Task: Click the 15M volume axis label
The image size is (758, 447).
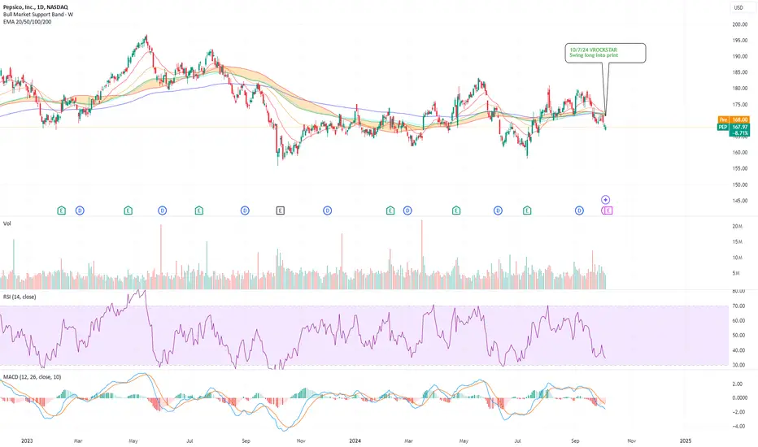Action: (737, 241)
